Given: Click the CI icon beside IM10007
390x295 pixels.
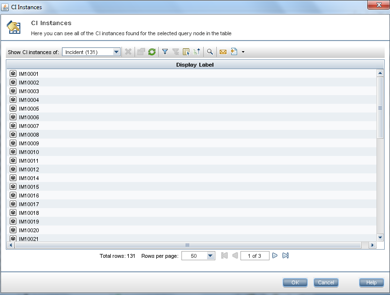Looking at the screenshot, I should click(x=13, y=126).
